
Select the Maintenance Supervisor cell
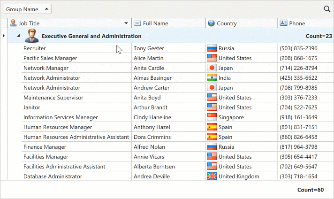coord(76,97)
